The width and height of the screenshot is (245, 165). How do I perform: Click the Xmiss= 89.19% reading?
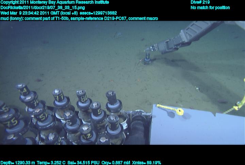(x=146, y=163)
